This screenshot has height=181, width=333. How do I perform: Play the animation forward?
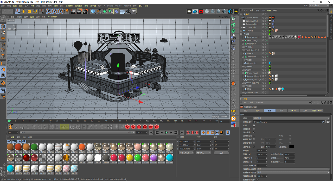(166, 133)
